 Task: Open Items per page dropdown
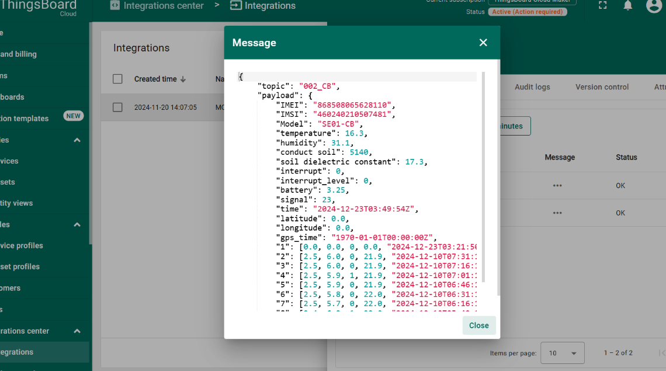click(x=563, y=353)
